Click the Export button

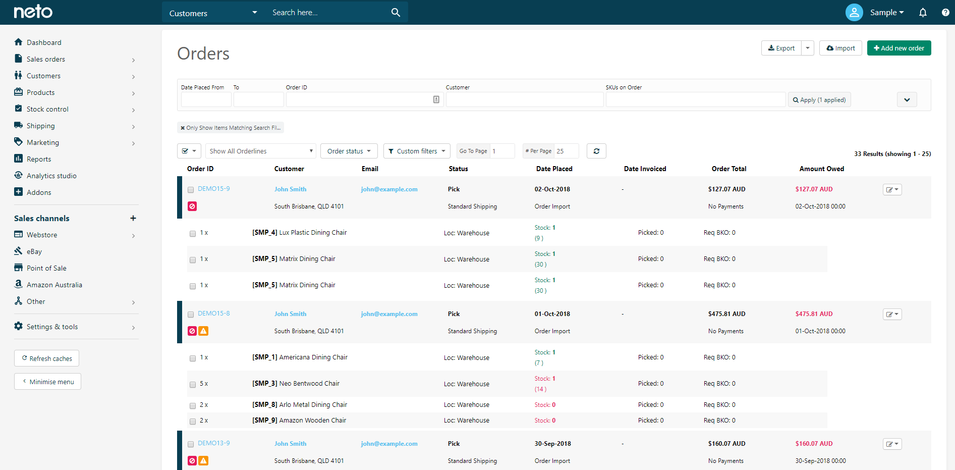(x=781, y=48)
